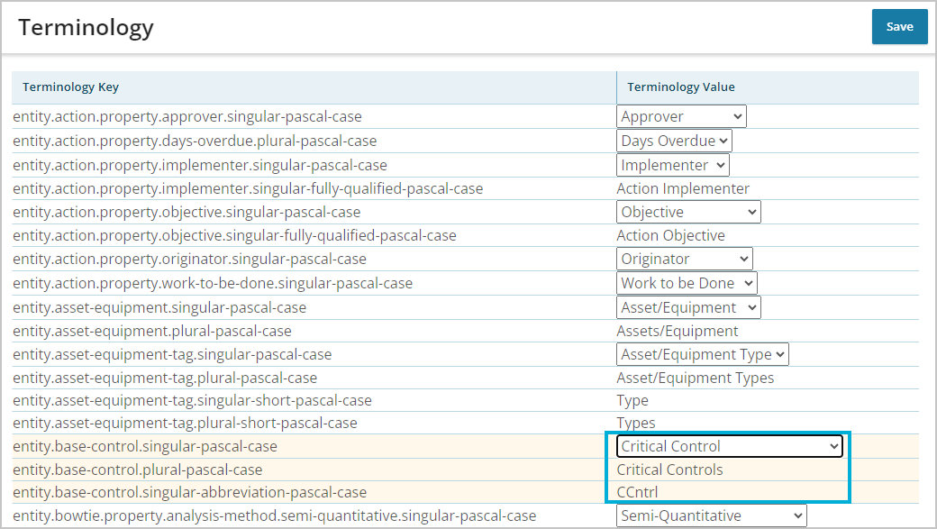
Task: Click the Terminology Value column header
Action: (680, 87)
